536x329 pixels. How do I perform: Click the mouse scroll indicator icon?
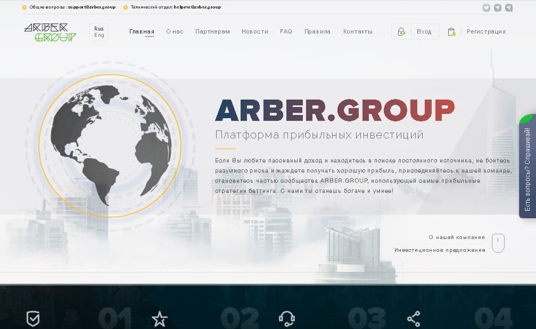tap(498, 243)
